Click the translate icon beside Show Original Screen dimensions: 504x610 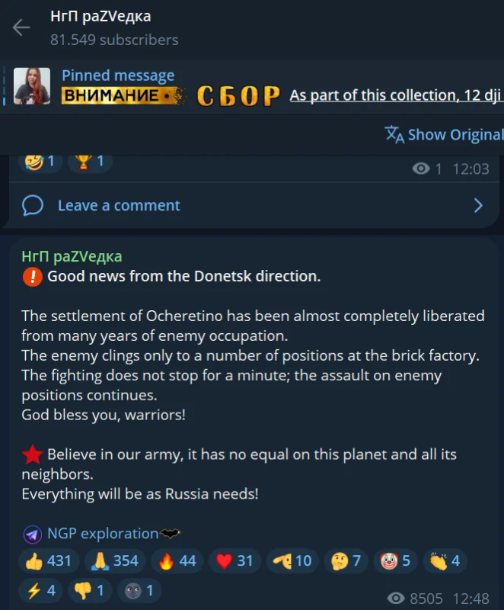[394, 135]
